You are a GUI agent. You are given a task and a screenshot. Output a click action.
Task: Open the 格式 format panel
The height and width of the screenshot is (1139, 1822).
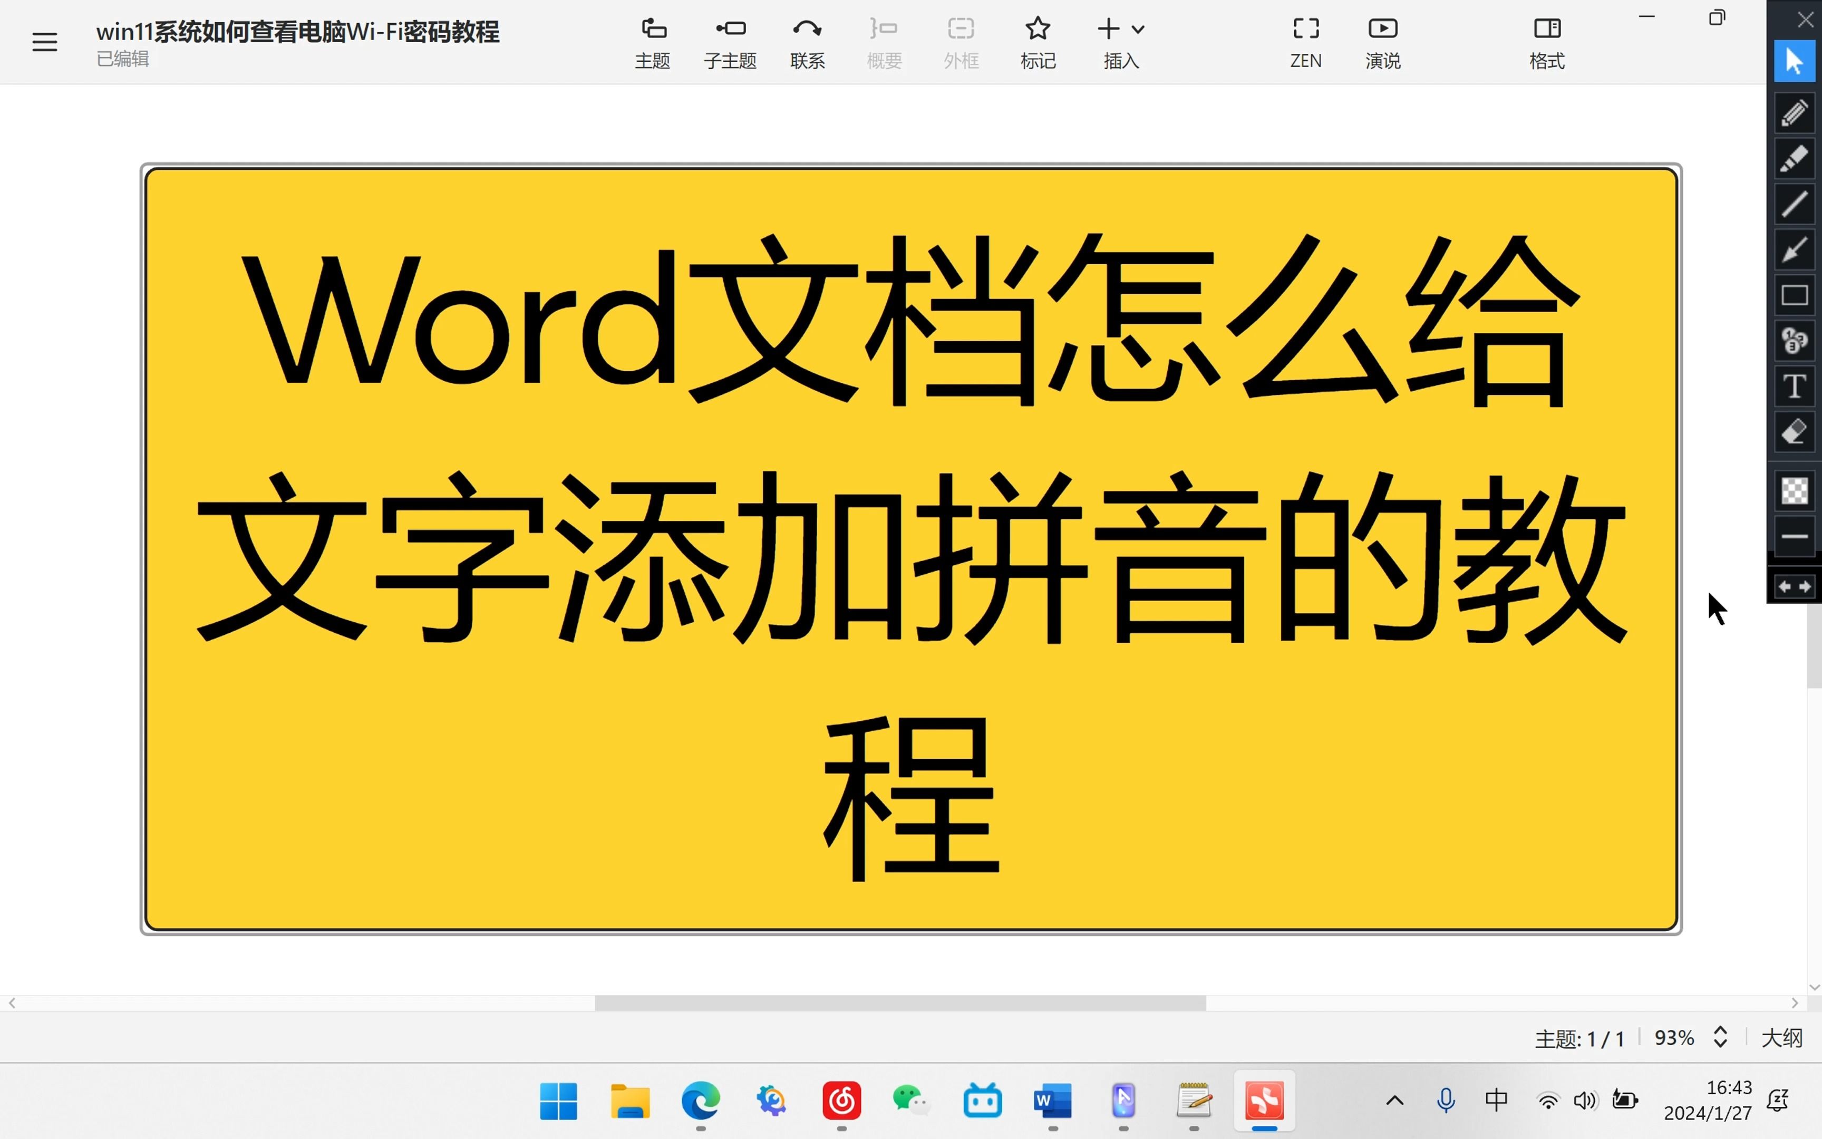click(x=1547, y=42)
